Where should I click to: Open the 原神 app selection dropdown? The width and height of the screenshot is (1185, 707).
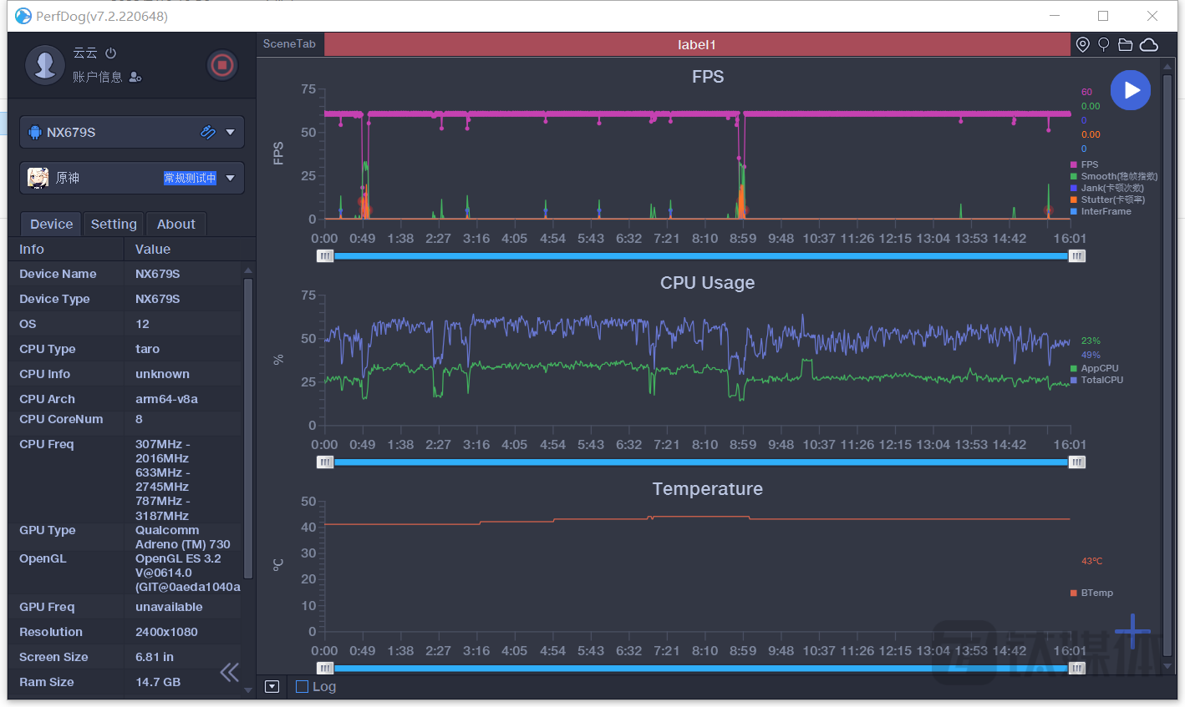tap(230, 178)
